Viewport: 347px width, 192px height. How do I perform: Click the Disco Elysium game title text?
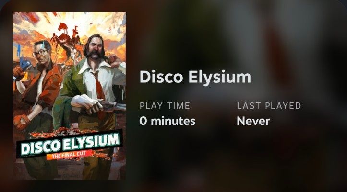click(x=195, y=77)
